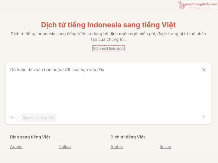Click the add icon at the bottom right
Screen dimensions: 218x163
pos(204,117)
